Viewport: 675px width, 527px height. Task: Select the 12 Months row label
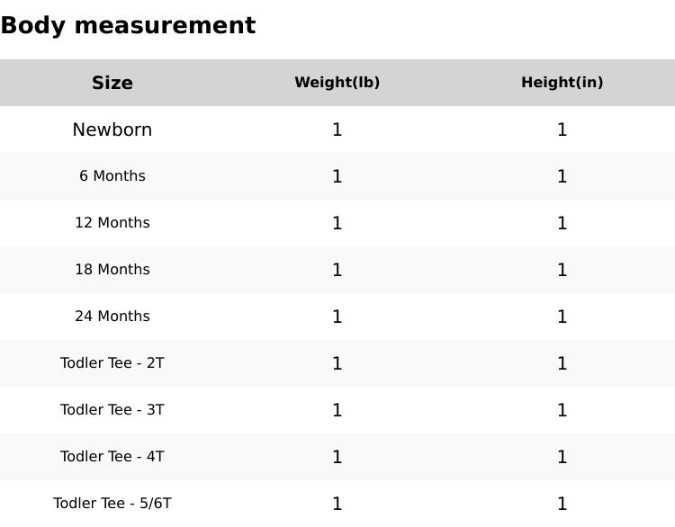(x=112, y=223)
